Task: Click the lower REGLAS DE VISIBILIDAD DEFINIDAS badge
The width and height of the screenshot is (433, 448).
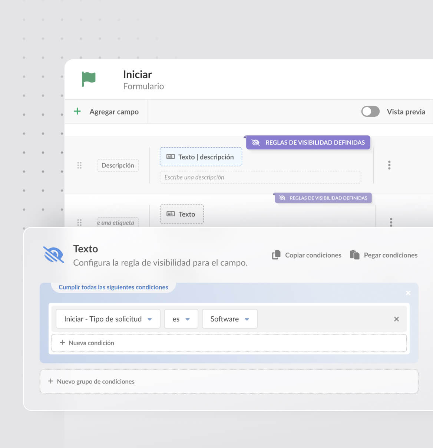Action: coord(323,198)
